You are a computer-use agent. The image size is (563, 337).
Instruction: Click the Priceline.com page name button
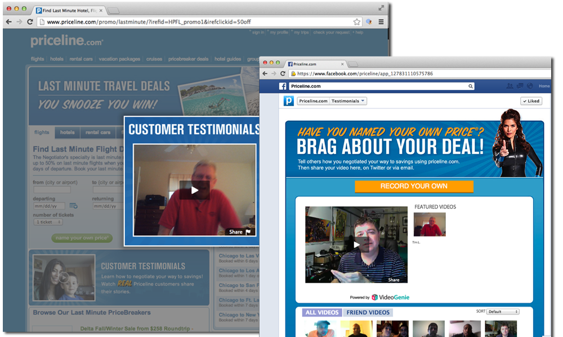click(313, 101)
